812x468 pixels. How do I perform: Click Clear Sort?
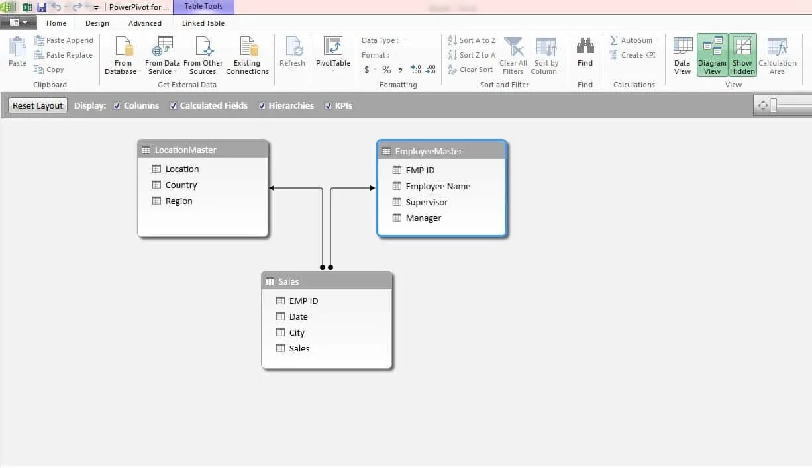470,70
